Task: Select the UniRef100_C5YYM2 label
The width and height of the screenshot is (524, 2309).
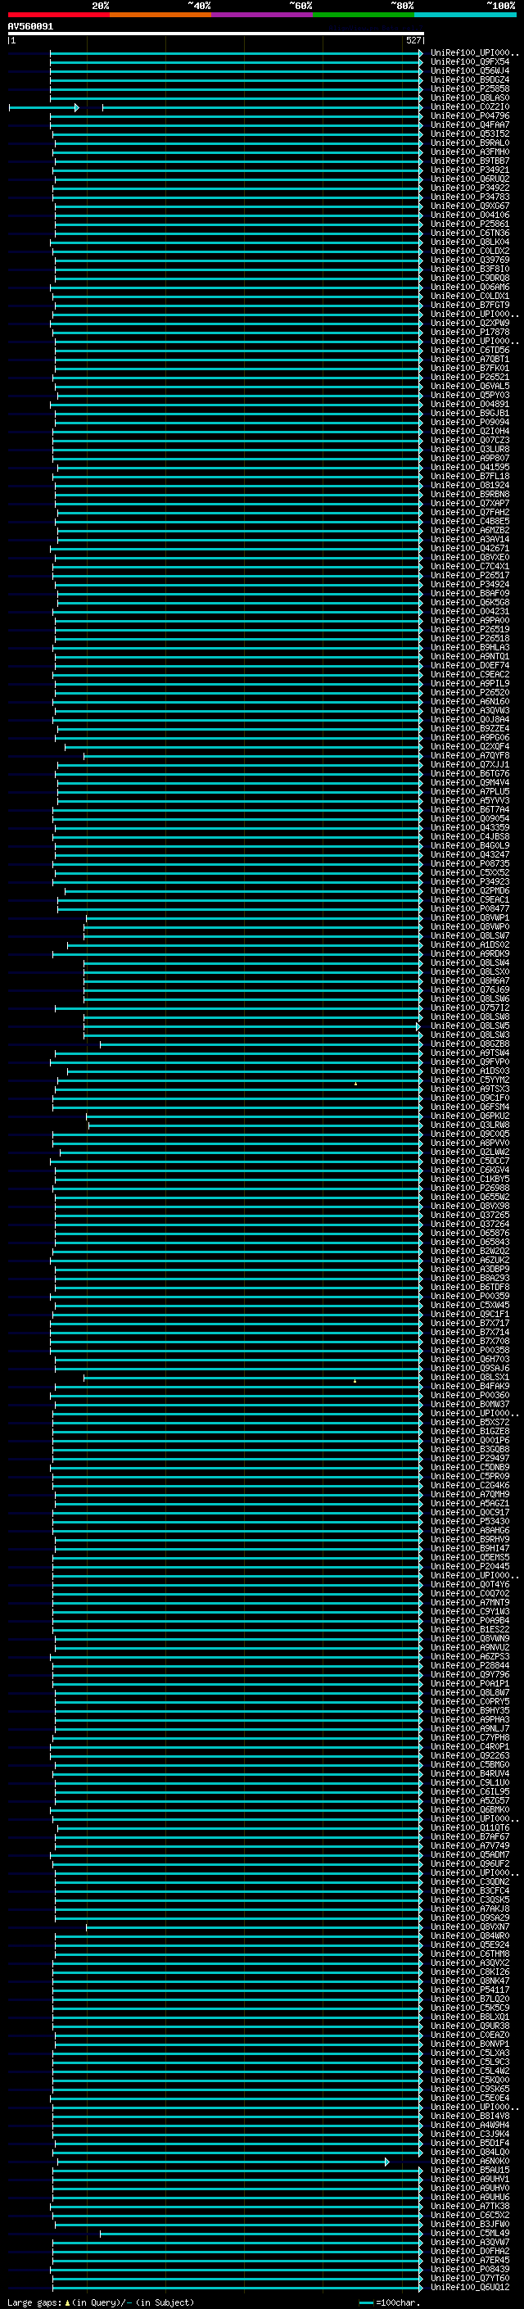Action: click(x=469, y=1080)
